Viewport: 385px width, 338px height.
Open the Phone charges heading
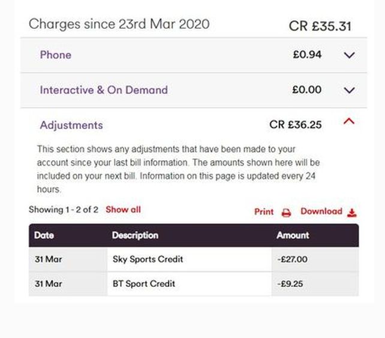(x=56, y=55)
